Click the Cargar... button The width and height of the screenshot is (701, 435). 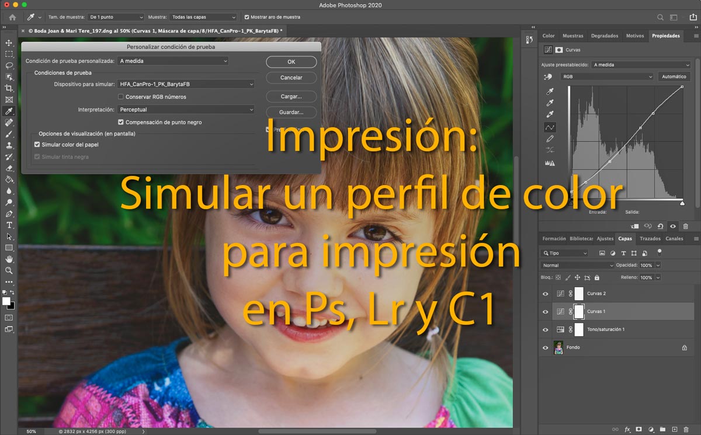pos(291,96)
